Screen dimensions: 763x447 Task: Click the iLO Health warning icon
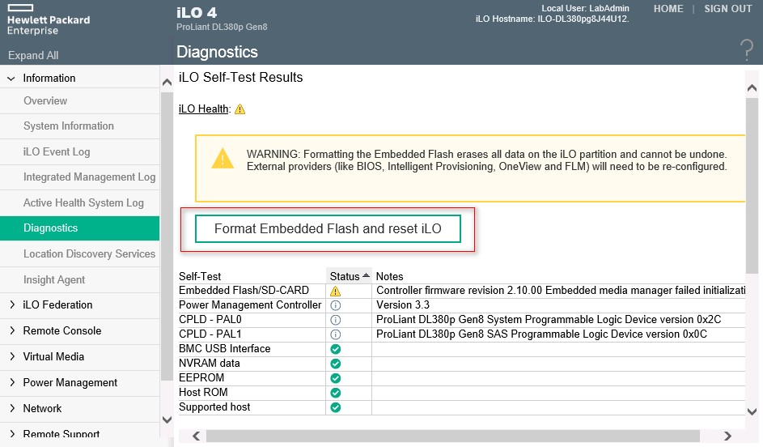[239, 109]
